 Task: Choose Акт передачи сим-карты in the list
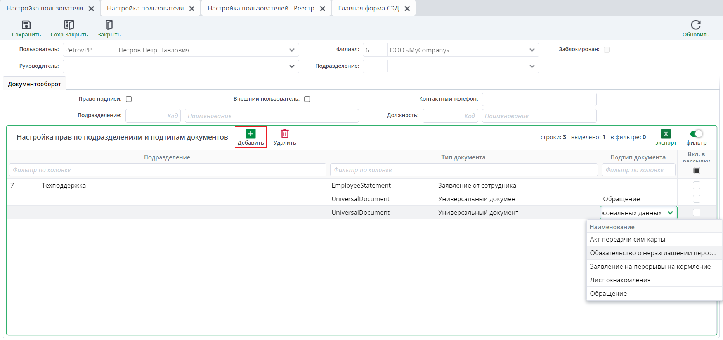(x=628, y=239)
